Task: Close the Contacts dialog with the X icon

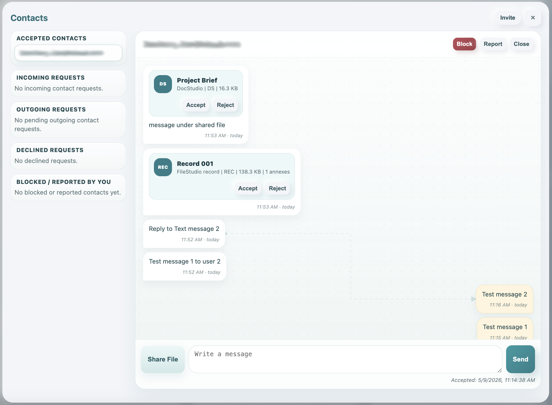Action: (533, 18)
